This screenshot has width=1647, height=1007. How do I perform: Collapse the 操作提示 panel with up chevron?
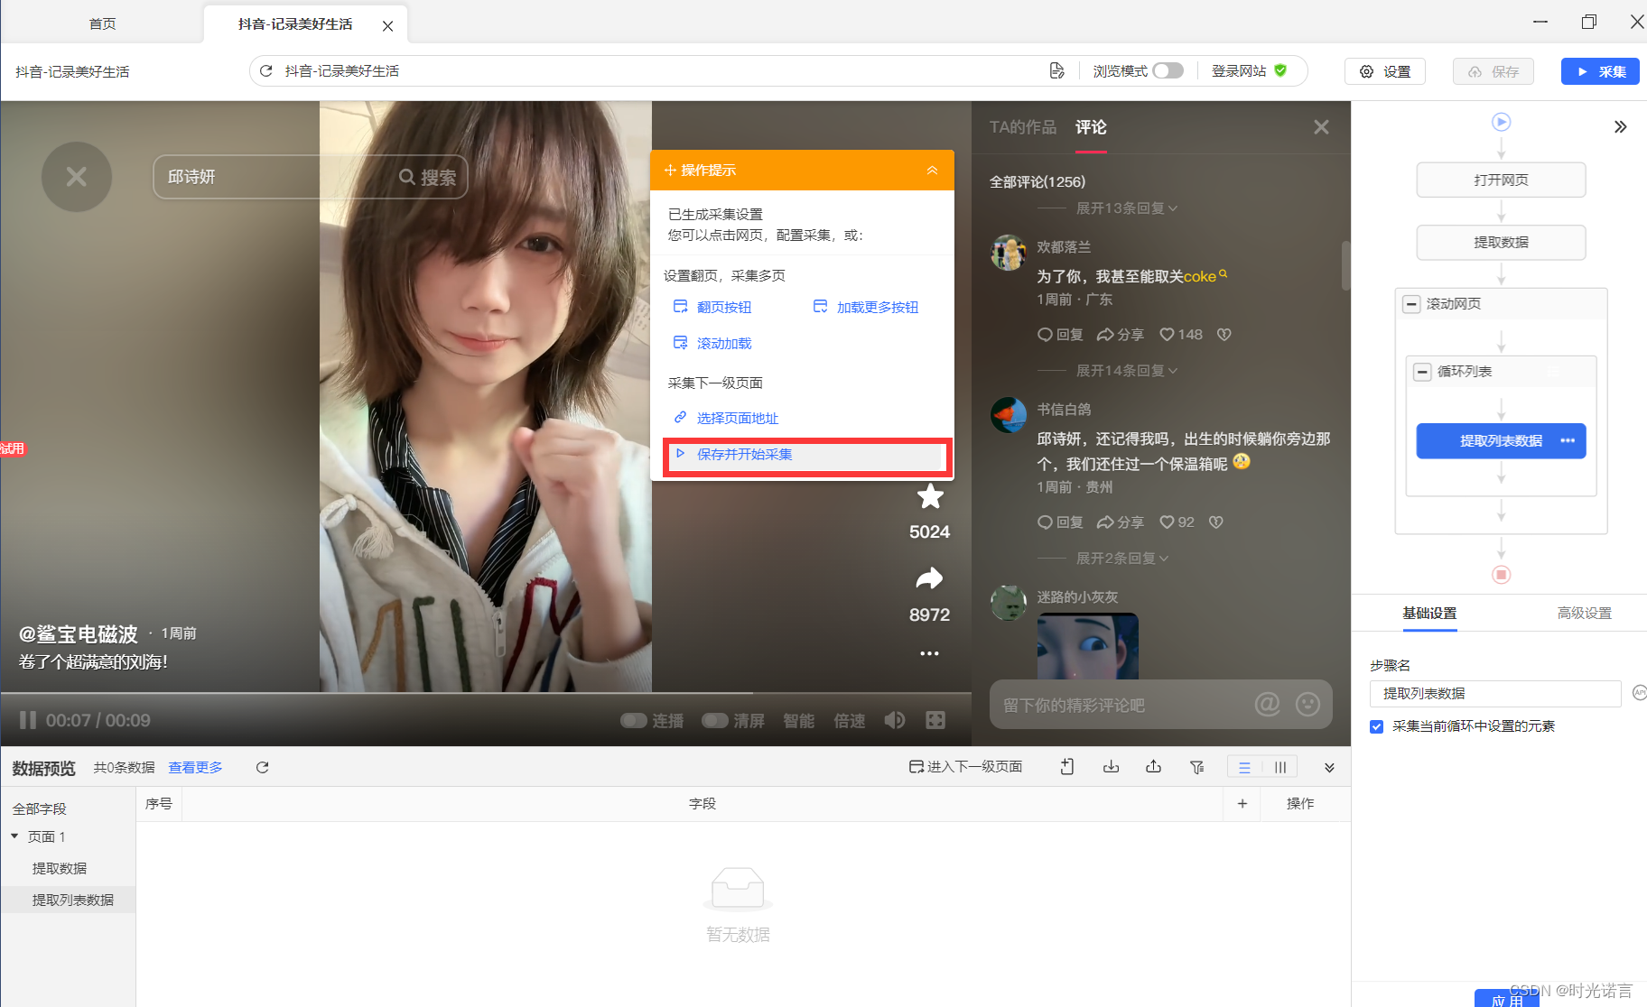coord(932,170)
